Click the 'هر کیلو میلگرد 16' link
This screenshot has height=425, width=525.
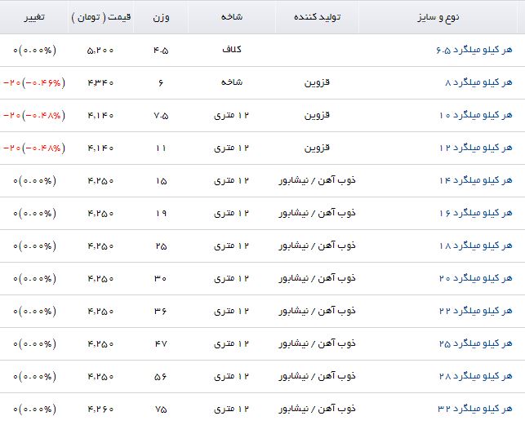click(x=474, y=214)
